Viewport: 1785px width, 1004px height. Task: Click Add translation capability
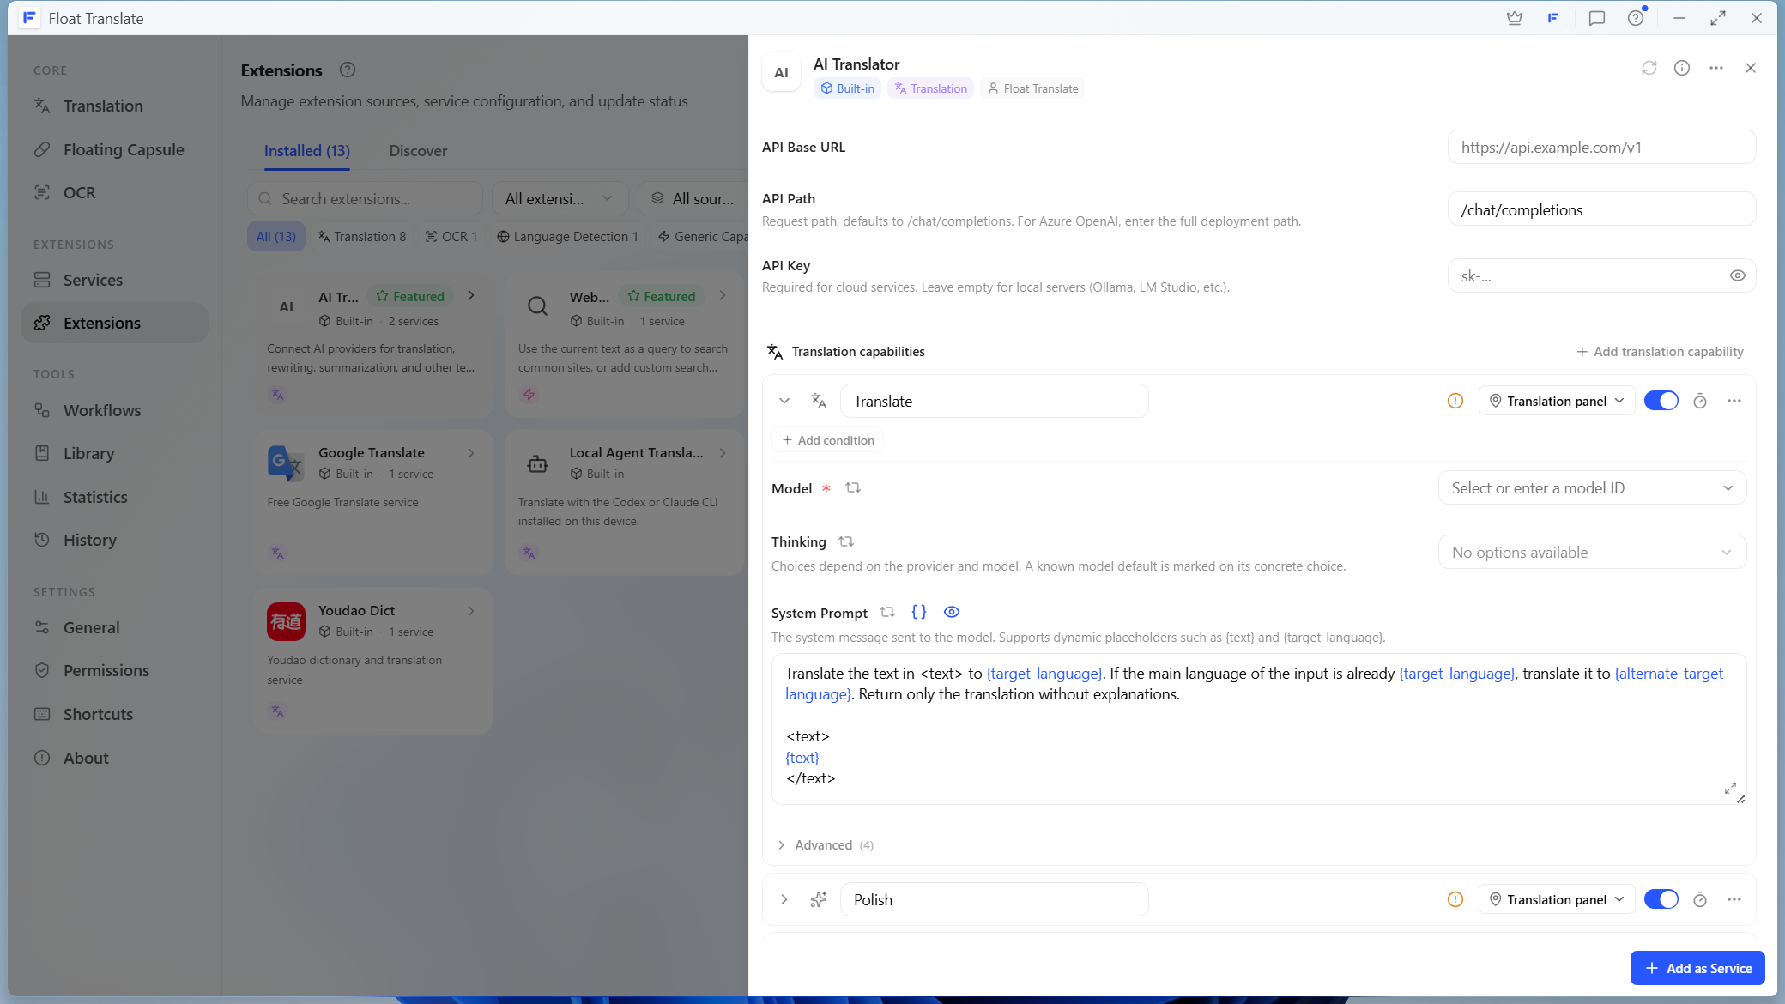[1659, 352]
